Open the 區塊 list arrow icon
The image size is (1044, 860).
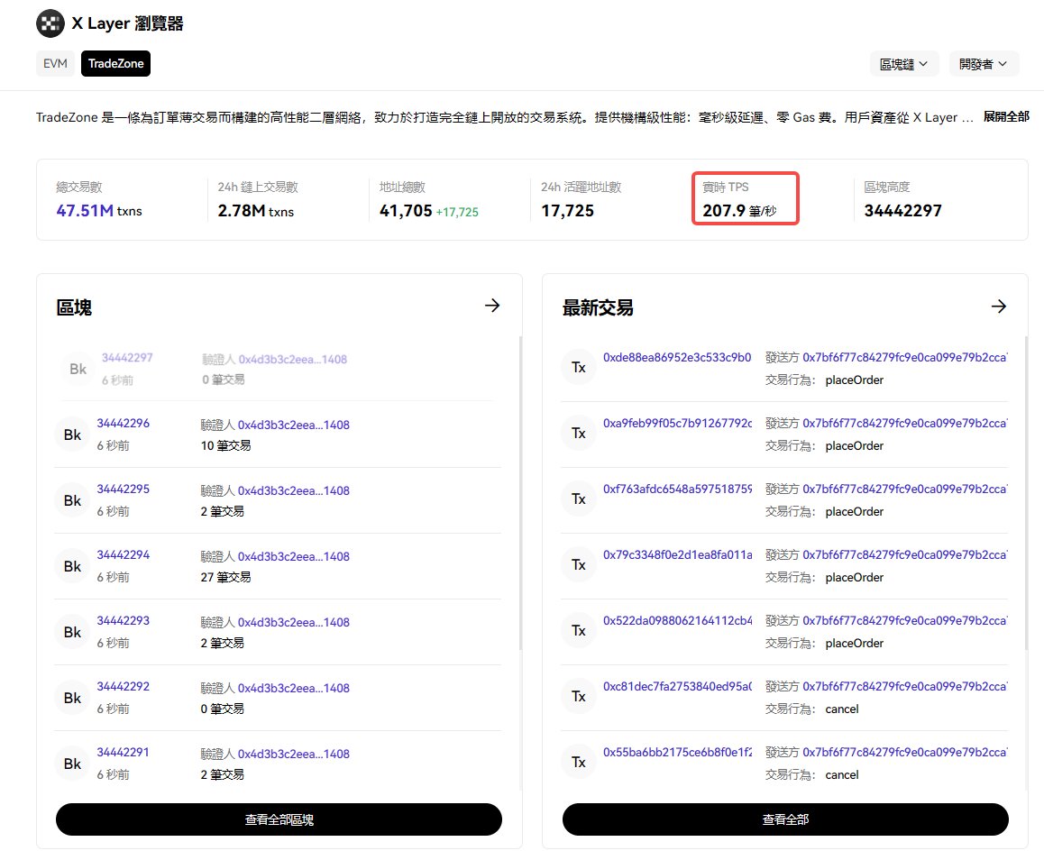pos(492,306)
